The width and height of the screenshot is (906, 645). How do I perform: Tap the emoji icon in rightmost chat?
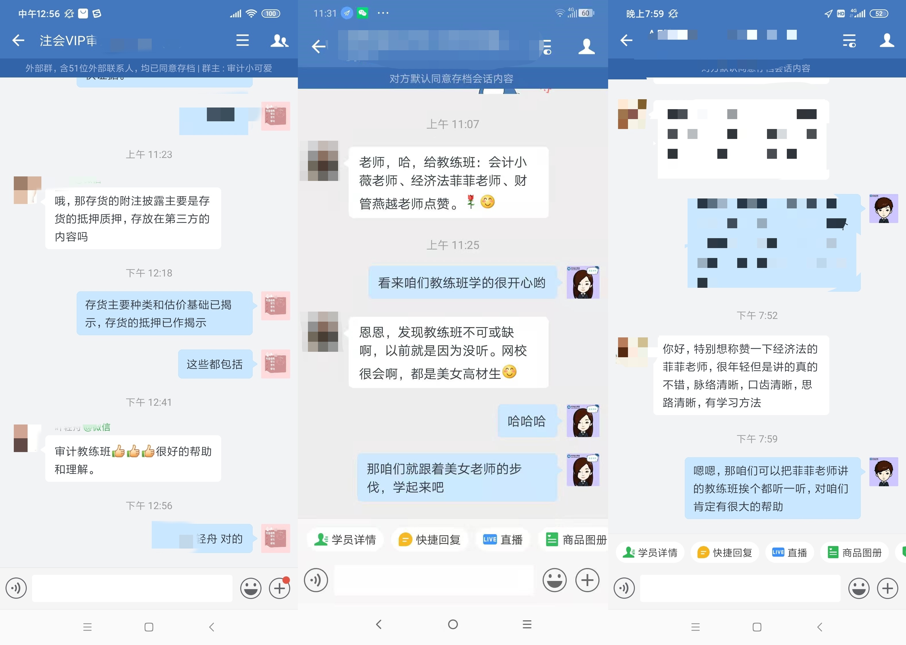click(x=858, y=588)
